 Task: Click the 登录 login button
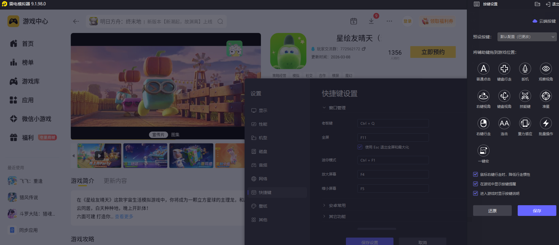pos(407,21)
